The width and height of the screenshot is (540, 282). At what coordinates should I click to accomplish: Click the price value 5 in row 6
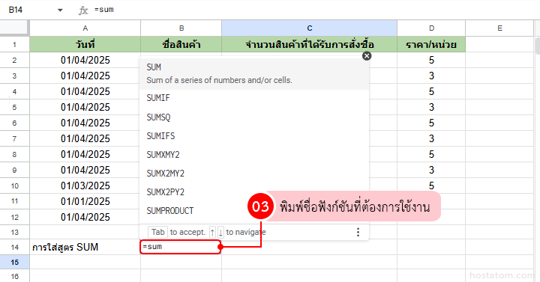coord(431,123)
